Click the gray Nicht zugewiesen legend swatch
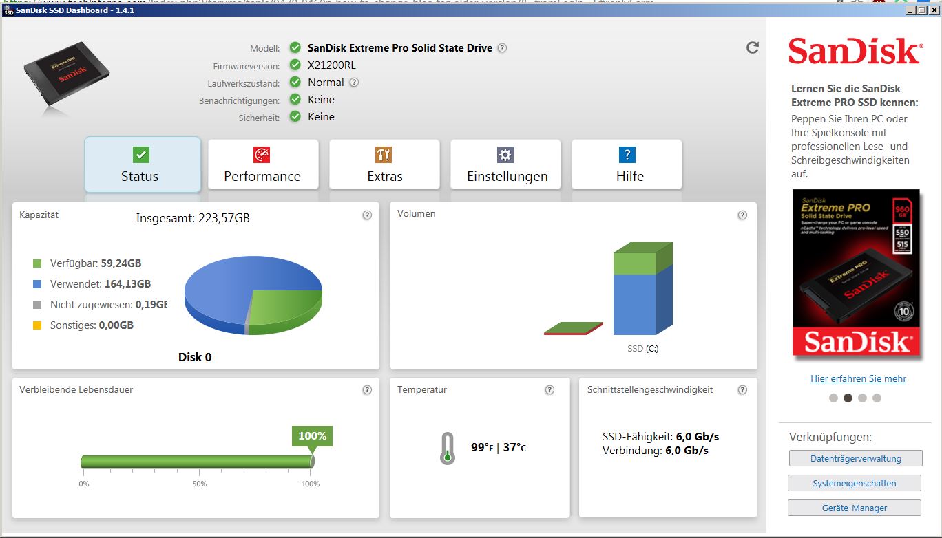Viewport: 942px width, 538px height. click(x=37, y=305)
